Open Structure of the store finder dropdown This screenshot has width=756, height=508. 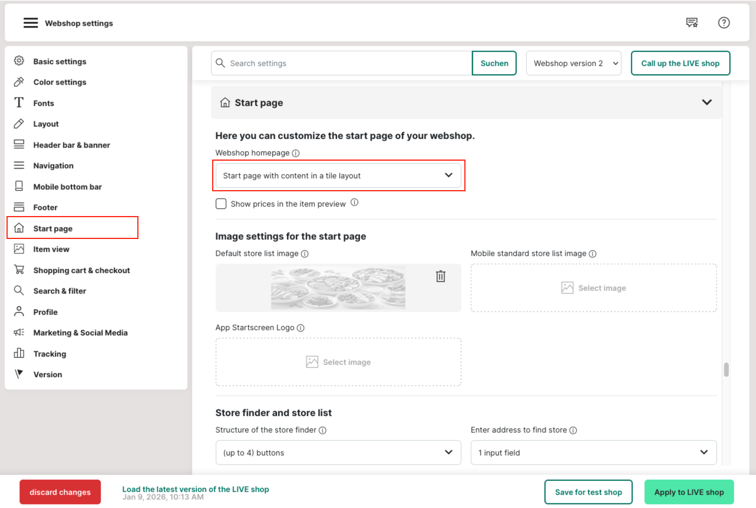coord(338,453)
